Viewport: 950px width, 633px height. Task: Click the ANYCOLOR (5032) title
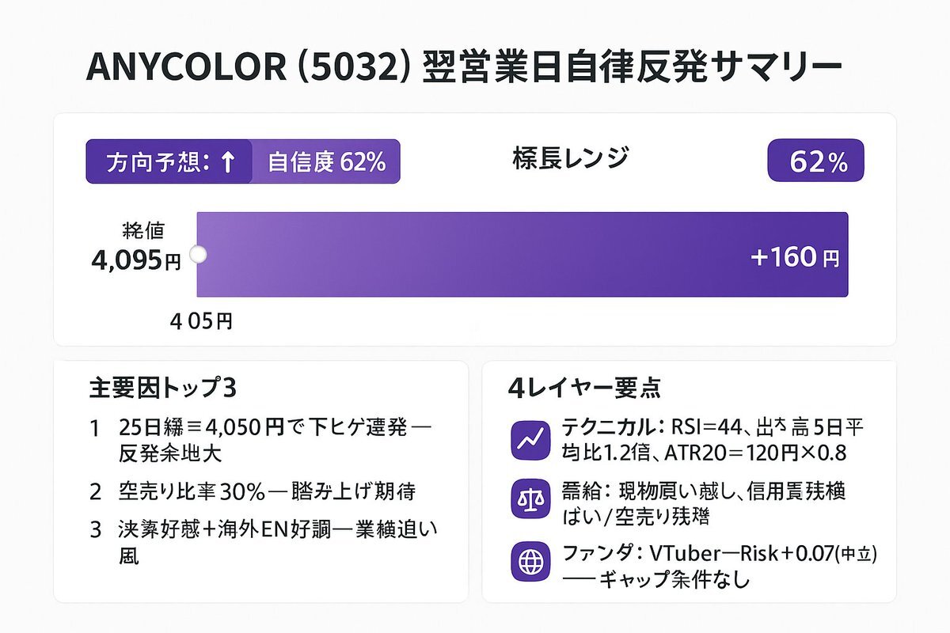coord(464,67)
